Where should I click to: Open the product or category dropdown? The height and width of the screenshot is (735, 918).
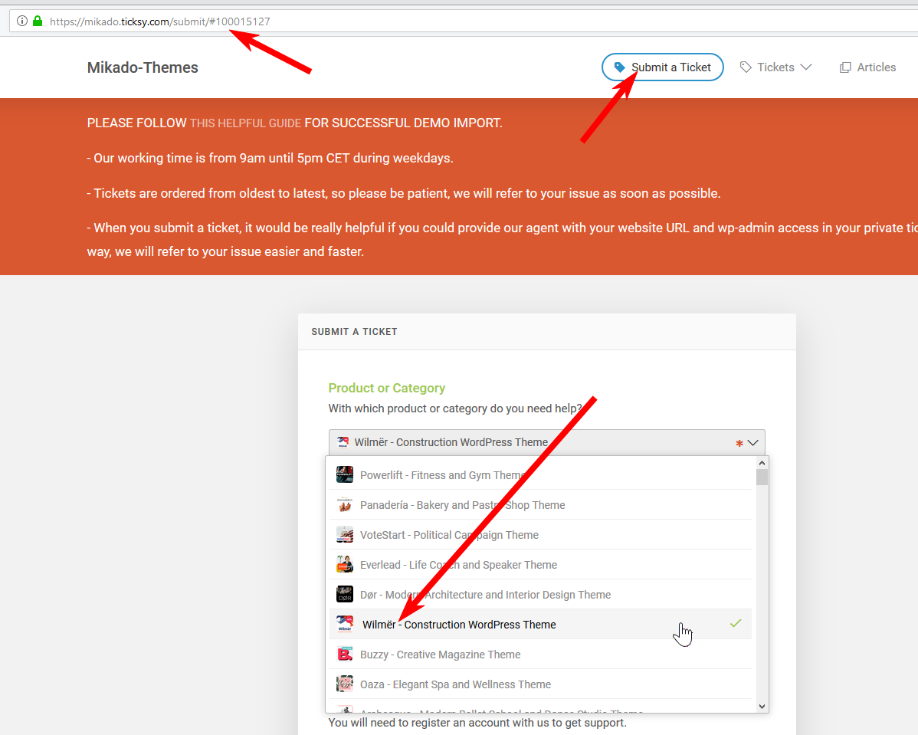[546, 442]
